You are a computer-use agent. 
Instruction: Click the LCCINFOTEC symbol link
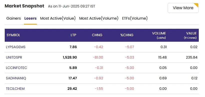(x=16, y=68)
